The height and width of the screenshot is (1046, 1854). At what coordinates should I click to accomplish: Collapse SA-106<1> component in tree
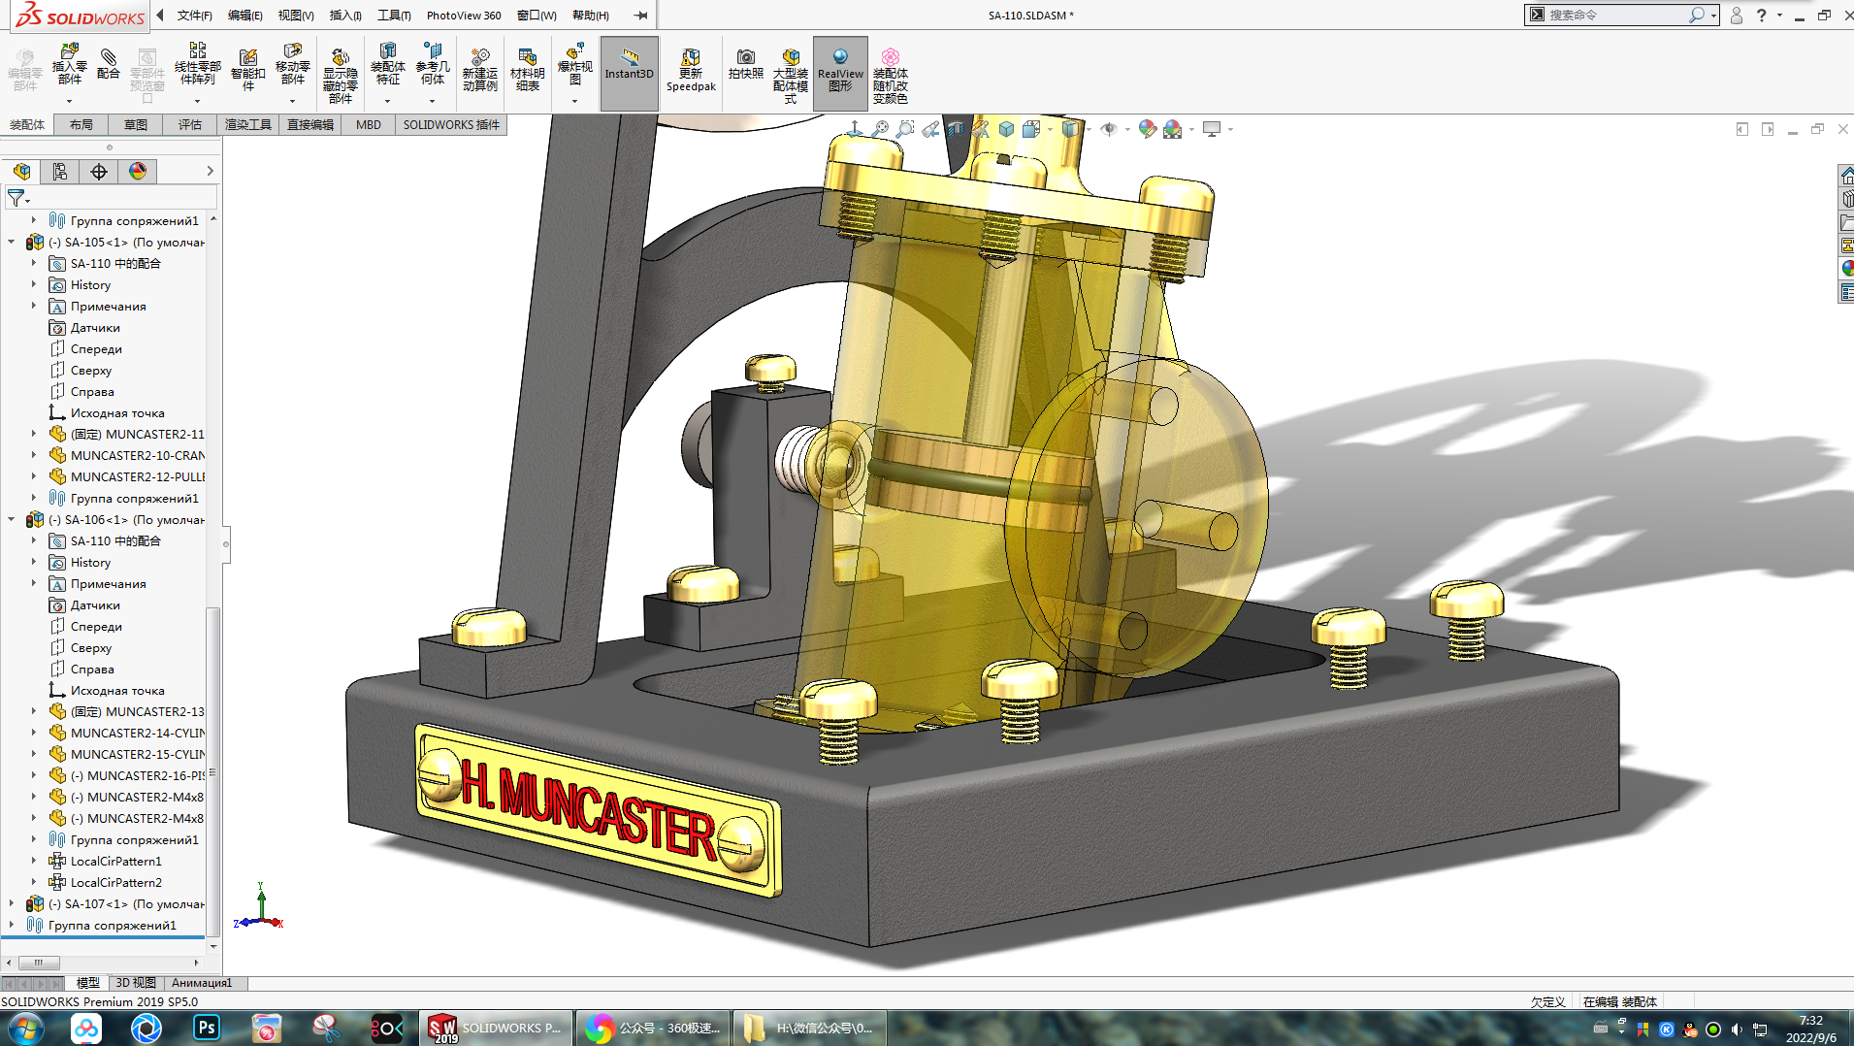pos(12,519)
